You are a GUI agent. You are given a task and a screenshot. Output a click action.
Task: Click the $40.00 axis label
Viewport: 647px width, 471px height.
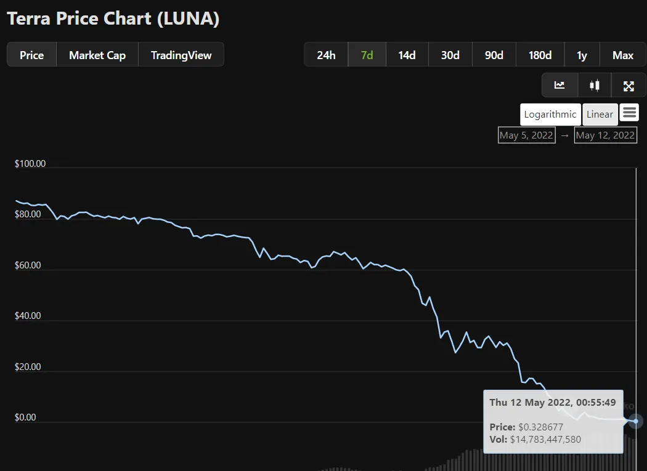click(28, 316)
